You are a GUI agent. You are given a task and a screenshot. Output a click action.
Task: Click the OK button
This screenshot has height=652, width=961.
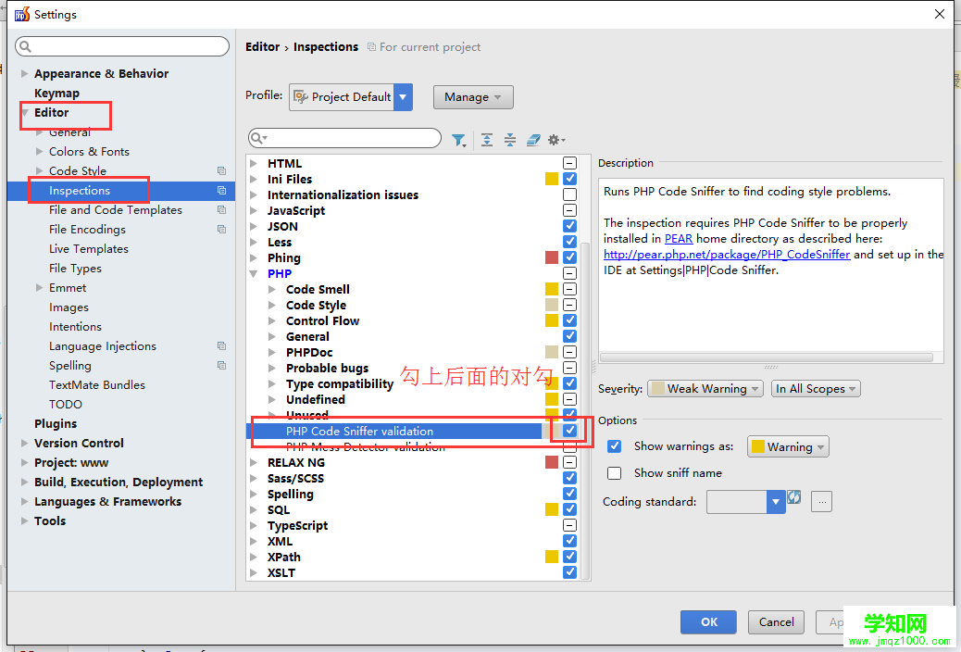(708, 622)
